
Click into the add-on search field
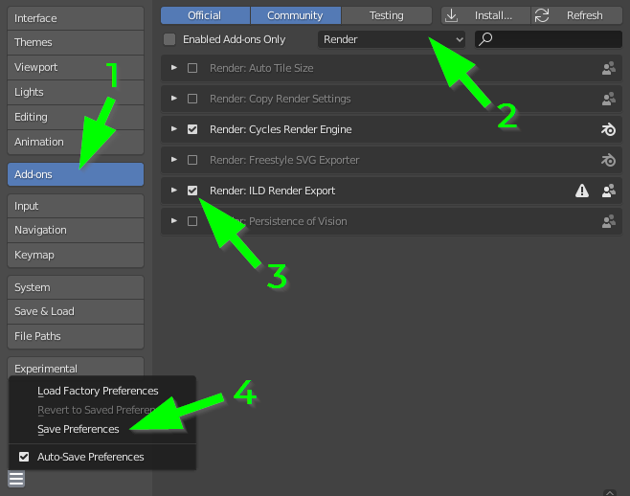click(x=549, y=39)
